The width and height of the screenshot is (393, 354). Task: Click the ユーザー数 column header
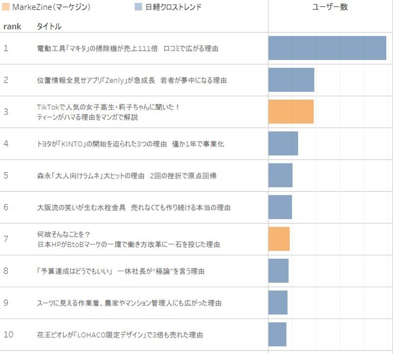(330, 7)
